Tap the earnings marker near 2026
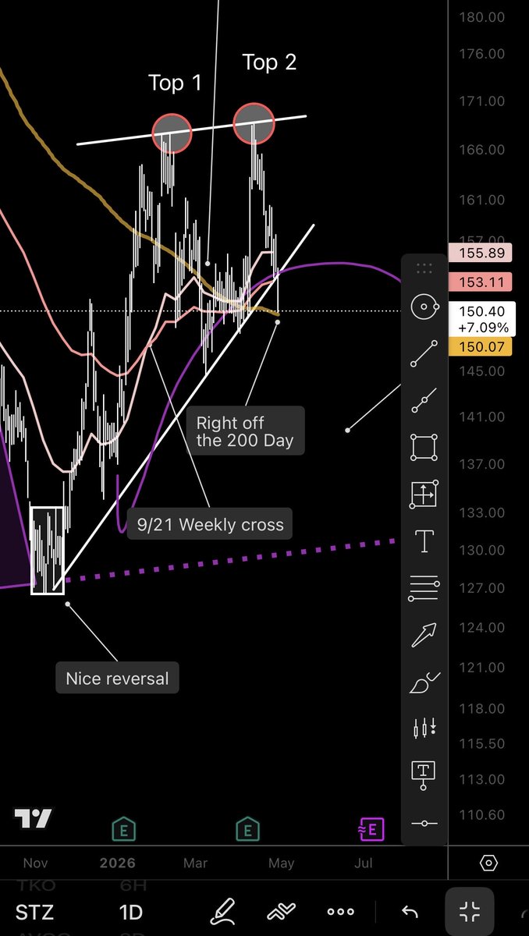Screen dimensions: 529x936 (122, 830)
